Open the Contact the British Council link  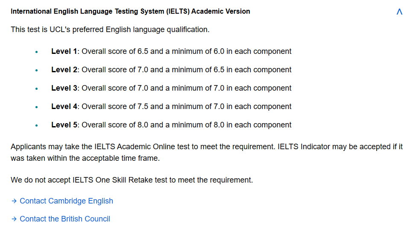point(65,219)
